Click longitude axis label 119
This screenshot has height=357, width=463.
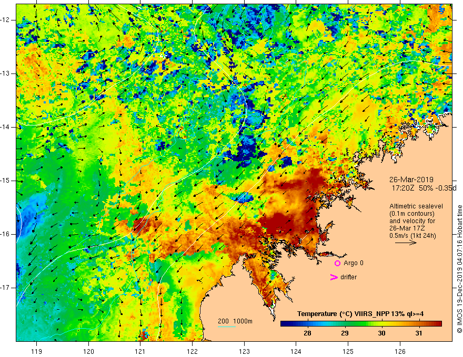click(37, 351)
